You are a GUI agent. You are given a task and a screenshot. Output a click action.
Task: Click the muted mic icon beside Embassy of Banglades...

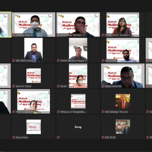[x=58, y=112]
